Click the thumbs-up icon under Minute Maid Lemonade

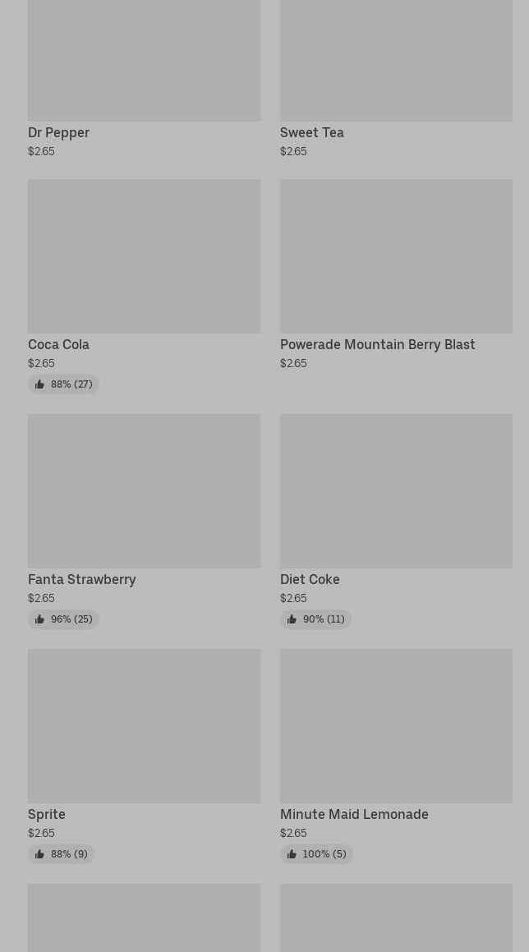[x=292, y=854]
